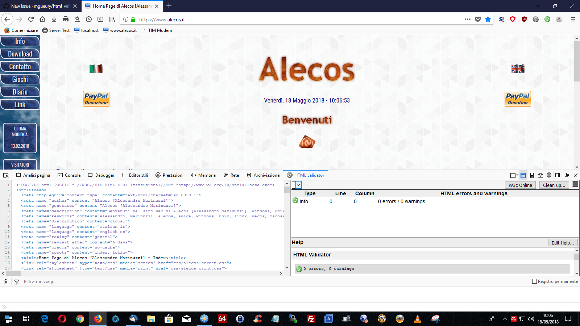The height and width of the screenshot is (326, 580).
Task: Open the Prestazioni tab
Action: coord(169,175)
